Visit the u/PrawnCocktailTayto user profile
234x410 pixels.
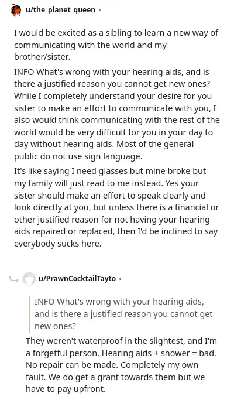[77, 279]
